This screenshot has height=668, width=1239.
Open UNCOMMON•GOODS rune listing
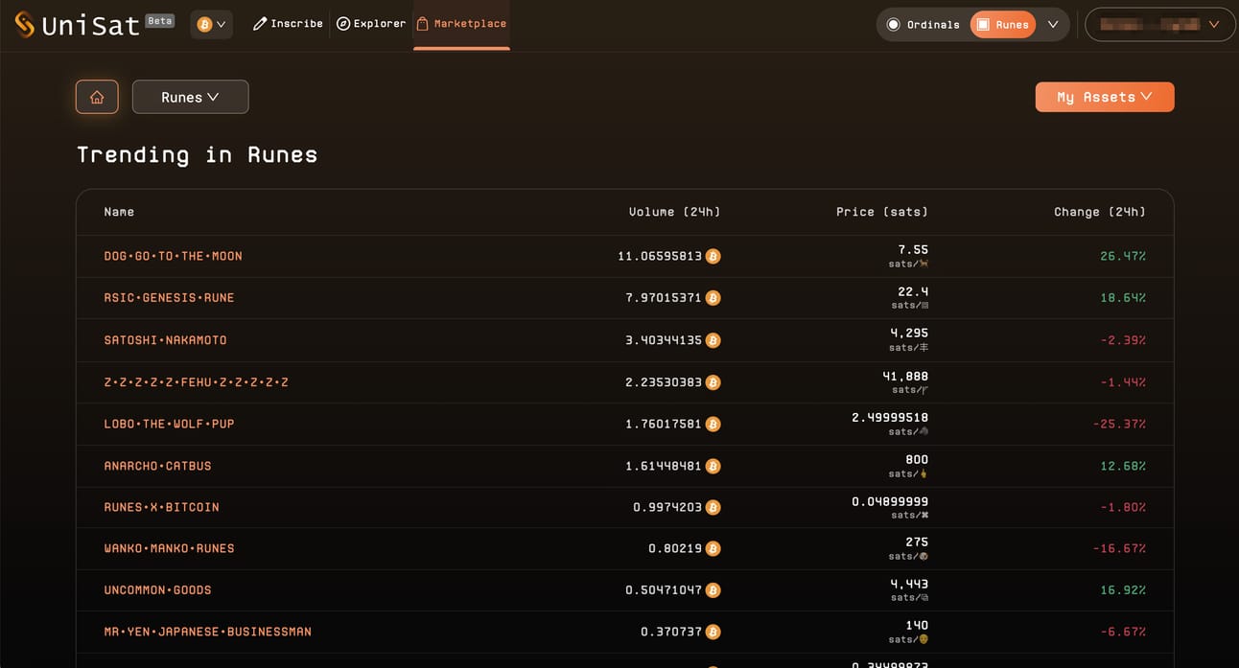(x=157, y=590)
